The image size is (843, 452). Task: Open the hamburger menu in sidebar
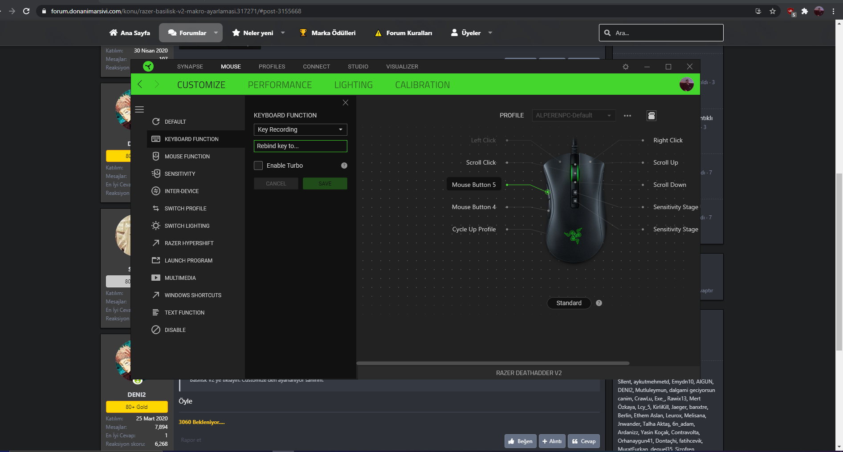coord(139,109)
